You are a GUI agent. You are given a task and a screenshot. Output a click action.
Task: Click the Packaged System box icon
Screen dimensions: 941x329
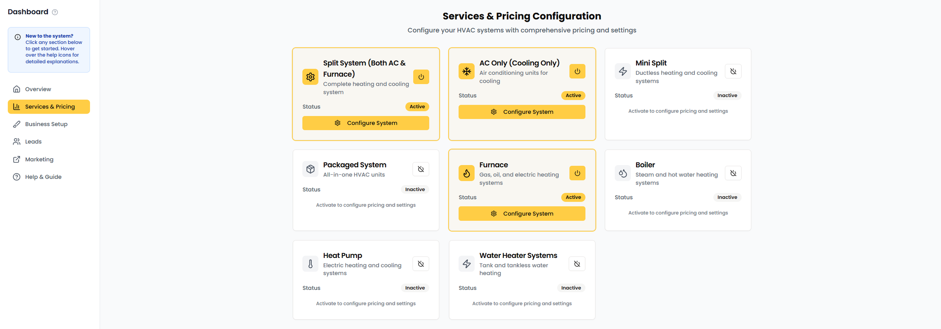tap(310, 169)
